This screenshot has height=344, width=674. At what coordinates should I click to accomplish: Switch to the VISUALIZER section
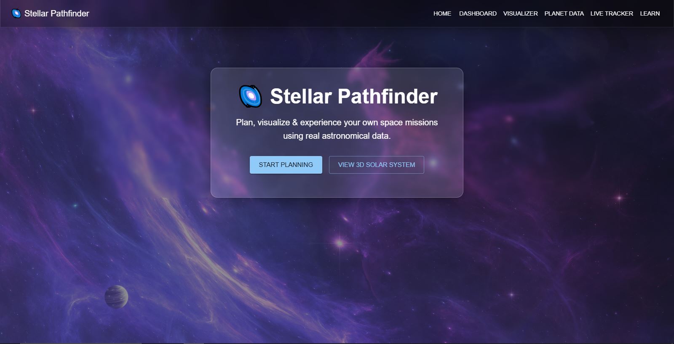520,13
